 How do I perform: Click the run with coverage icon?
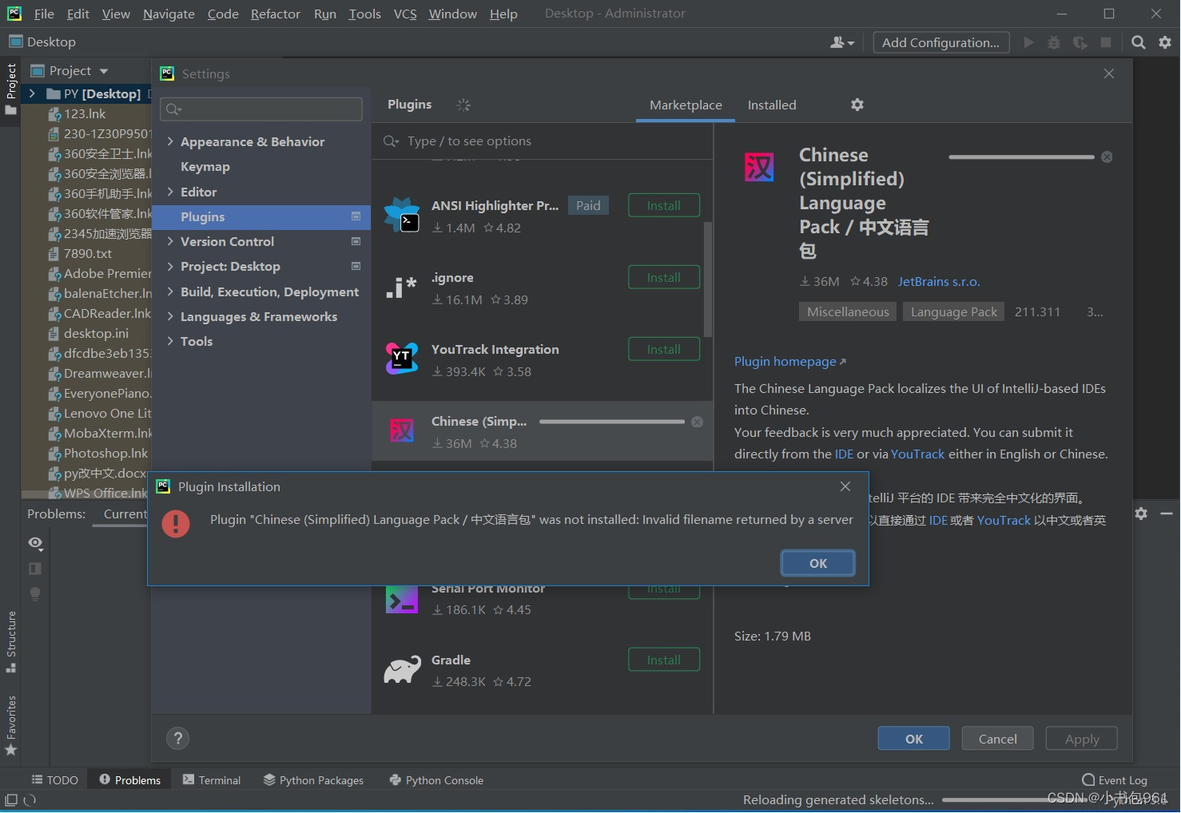pyautogui.click(x=1080, y=42)
